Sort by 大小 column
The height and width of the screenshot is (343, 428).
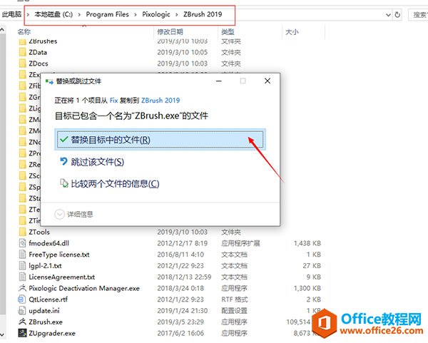click(x=292, y=32)
